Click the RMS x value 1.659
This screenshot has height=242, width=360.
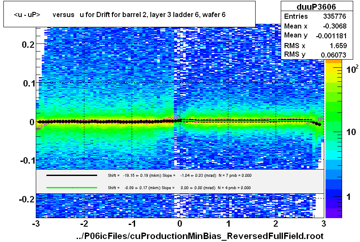click(338, 46)
